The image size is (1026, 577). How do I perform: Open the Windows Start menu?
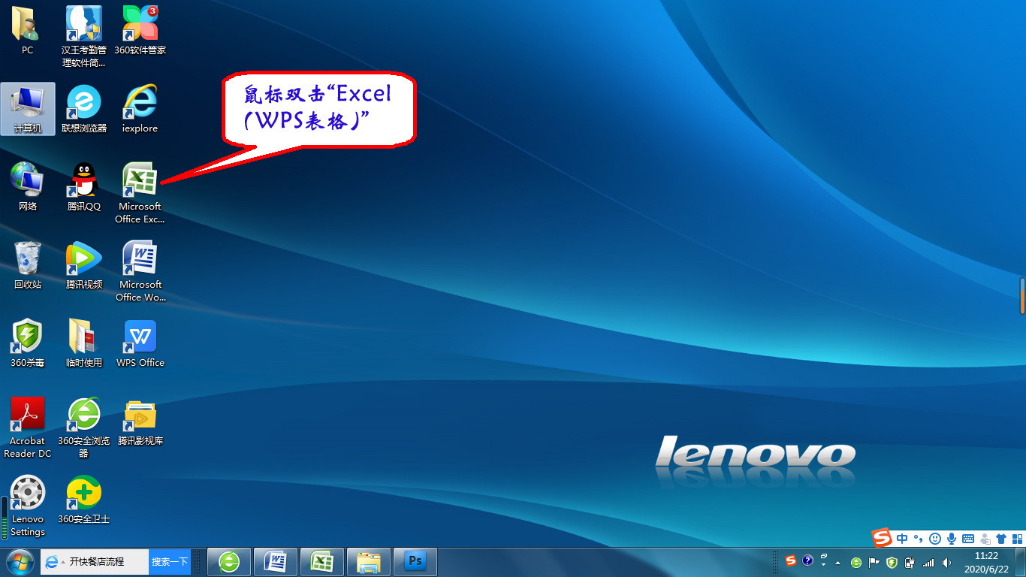[20, 561]
